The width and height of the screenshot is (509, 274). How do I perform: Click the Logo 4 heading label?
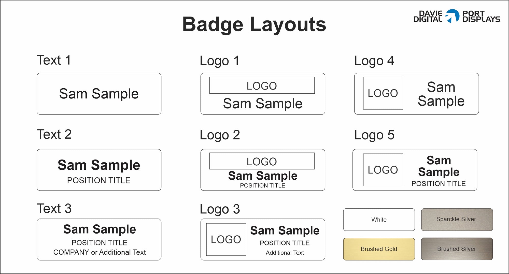[374, 61]
